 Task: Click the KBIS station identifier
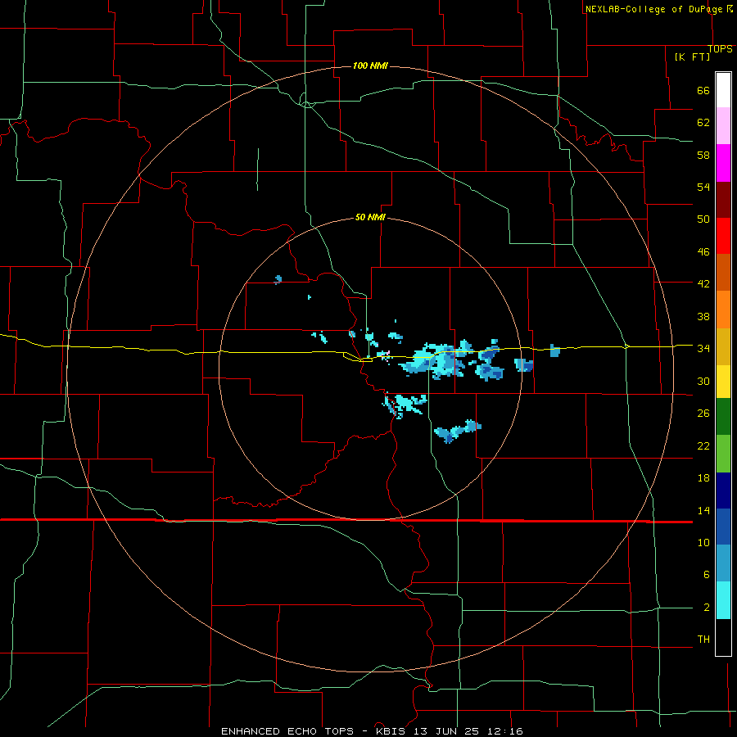pyautogui.click(x=392, y=731)
